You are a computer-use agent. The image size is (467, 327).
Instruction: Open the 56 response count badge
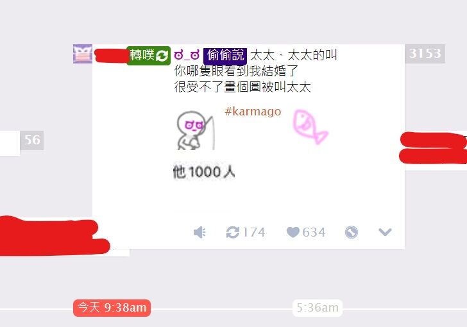click(32, 140)
